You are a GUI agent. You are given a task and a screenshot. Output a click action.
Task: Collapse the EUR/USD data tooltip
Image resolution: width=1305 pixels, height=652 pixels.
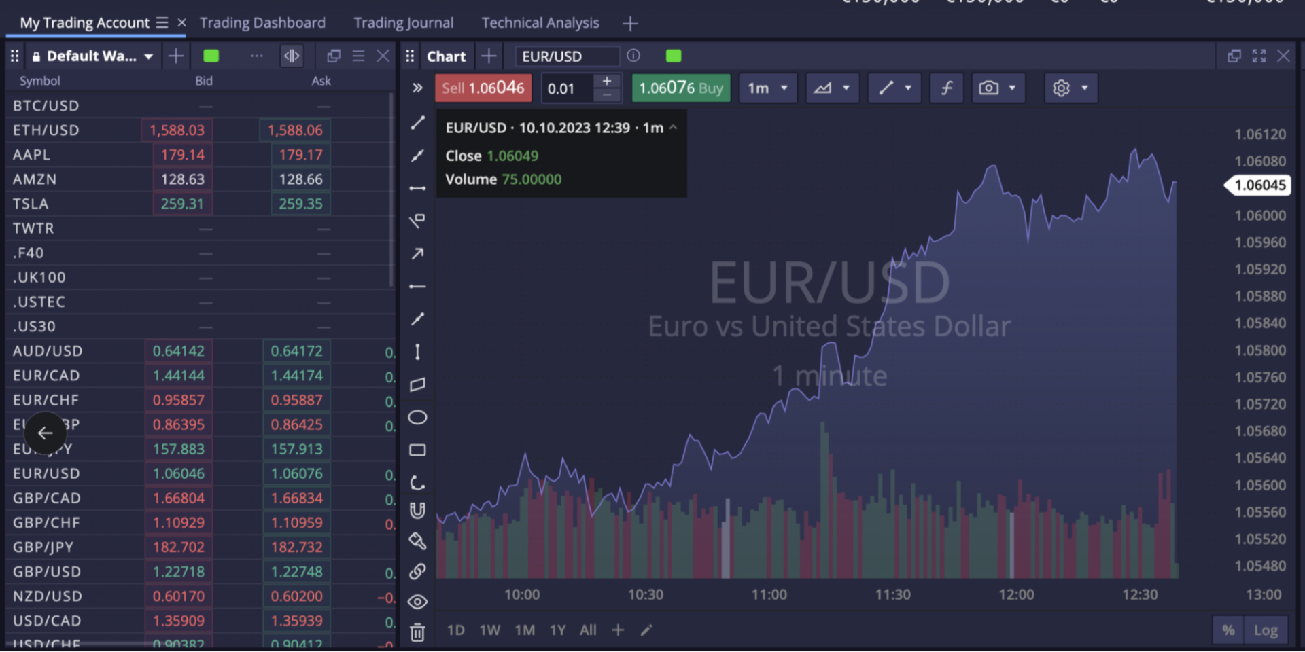pyautogui.click(x=673, y=127)
